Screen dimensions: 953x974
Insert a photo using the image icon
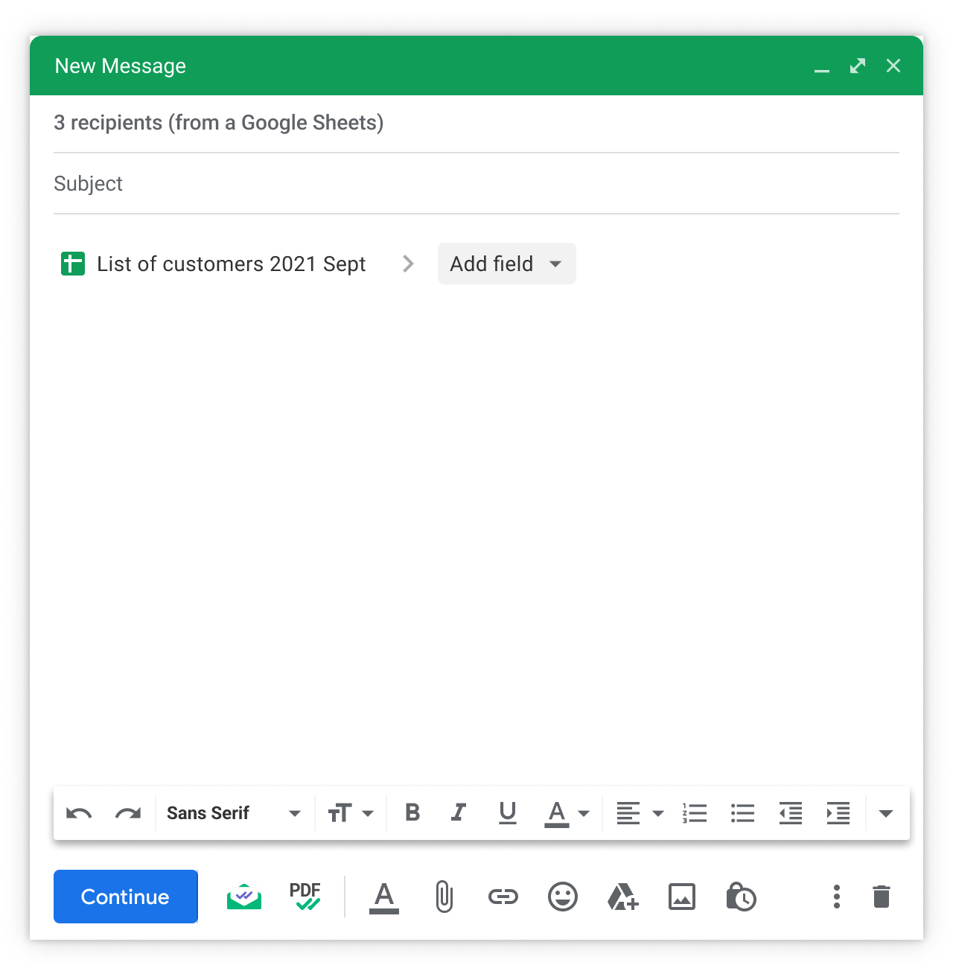pyautogui.click(x=682, y=897)
